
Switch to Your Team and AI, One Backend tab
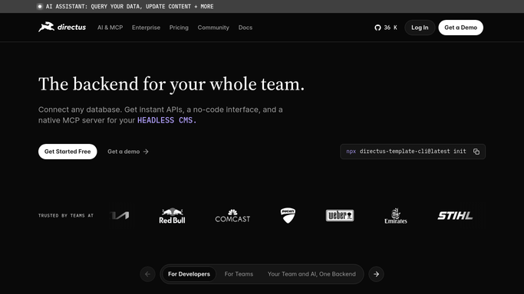311,274
